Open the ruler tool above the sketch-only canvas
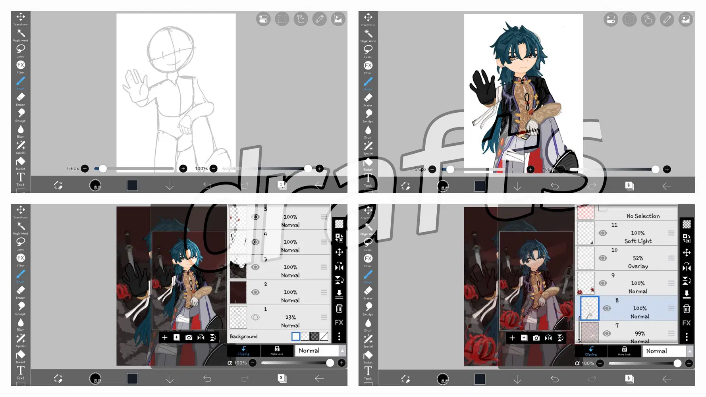Screen dimensions: 706x397 coord(319,19)
